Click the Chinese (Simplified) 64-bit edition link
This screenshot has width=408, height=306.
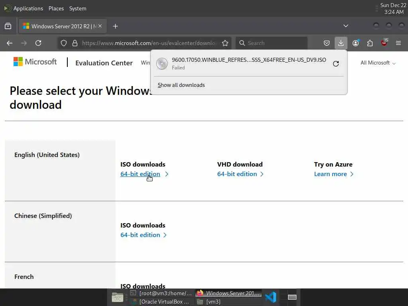pyautogui.click(x=140, y=235)
